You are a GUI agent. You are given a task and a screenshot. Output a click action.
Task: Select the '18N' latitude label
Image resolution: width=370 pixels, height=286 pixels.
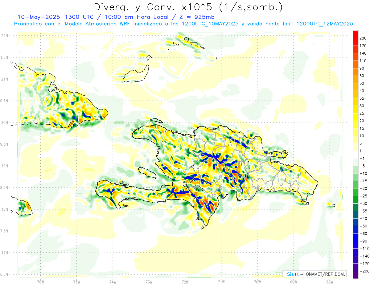coord(5,209)
